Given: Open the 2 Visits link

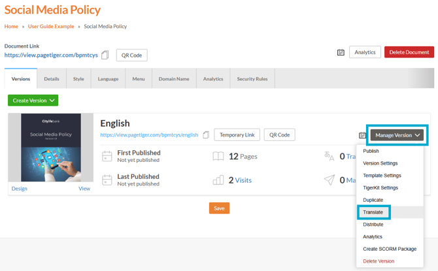Looking at the screenshot, I should click(x=240, y=180).
